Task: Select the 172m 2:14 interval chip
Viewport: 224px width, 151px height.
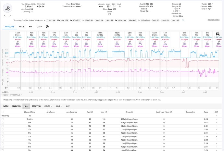Action: click(x=51, y=21)
